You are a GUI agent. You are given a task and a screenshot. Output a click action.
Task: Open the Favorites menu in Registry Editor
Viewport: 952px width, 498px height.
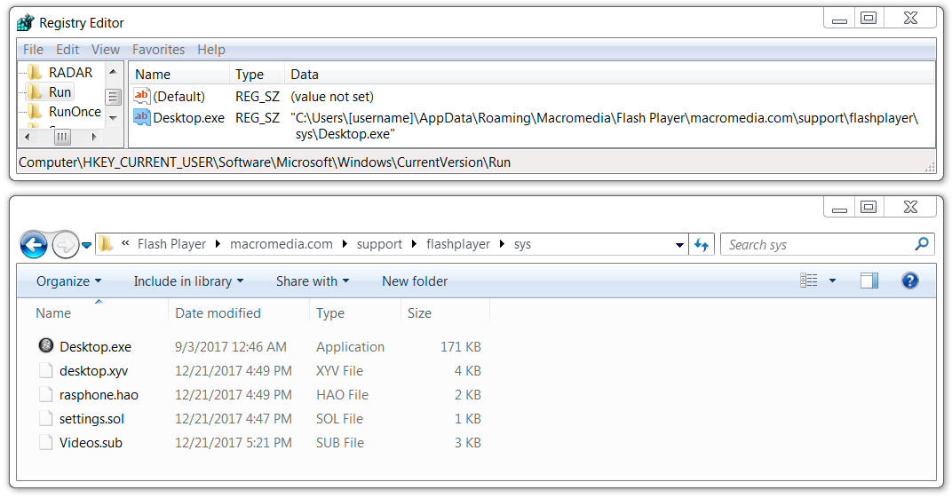tap(158, 50)
